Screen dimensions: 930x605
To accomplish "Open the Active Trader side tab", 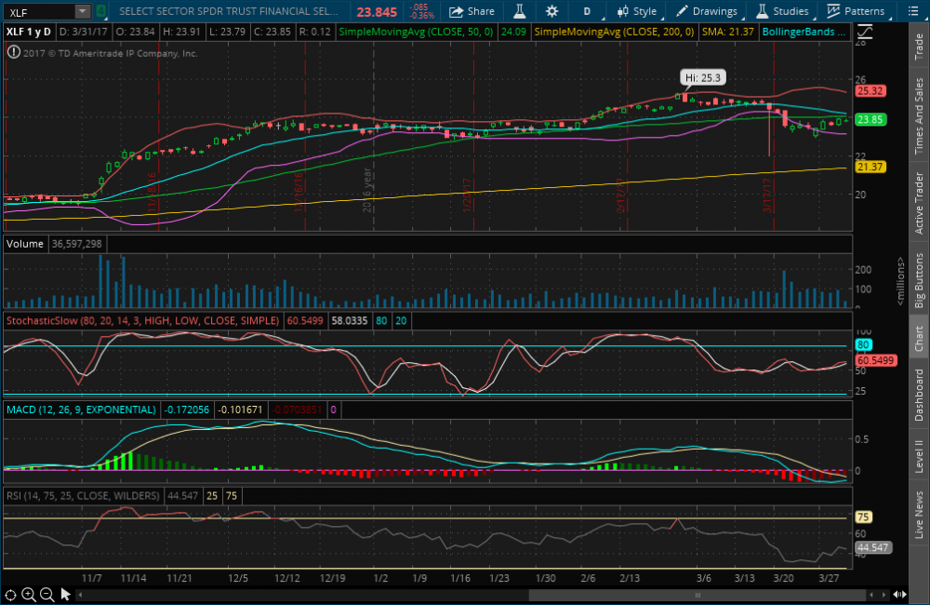I will pos(919,202).
